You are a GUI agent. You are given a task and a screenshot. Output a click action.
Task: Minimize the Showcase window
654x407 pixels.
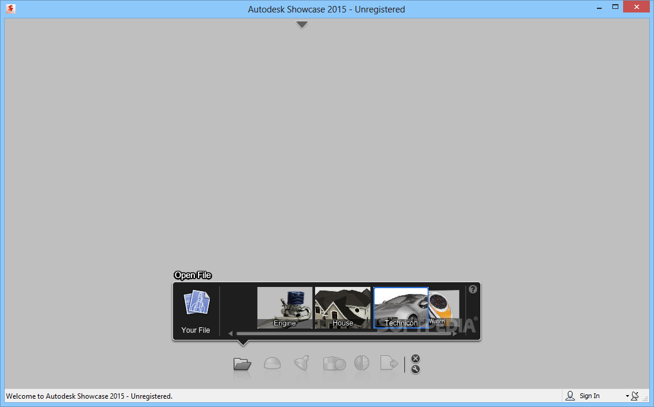click(599, 8)
